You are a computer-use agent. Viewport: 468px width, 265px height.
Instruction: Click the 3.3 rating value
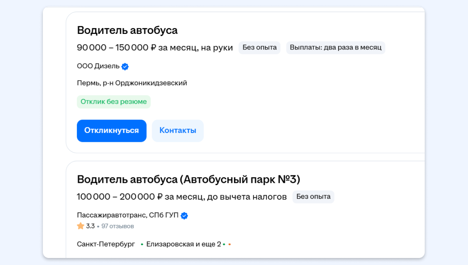[x=90, y=226]
